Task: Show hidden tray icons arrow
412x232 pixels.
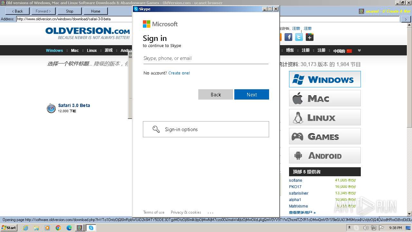Action: [349, 228]
